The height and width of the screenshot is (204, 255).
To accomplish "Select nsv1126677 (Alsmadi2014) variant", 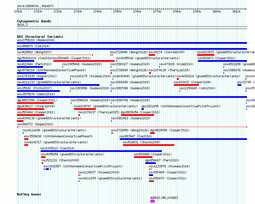I will (x=99, y=172).
